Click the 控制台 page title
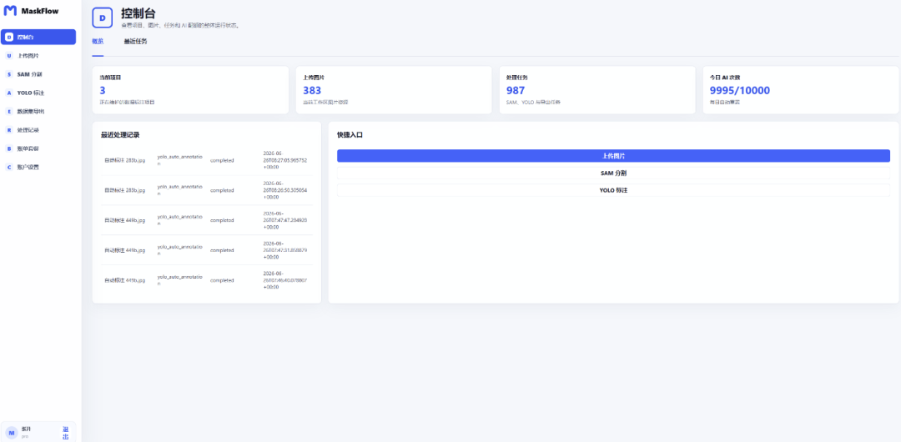This screenshot has width=901, height=442. (x=138, y=14)
